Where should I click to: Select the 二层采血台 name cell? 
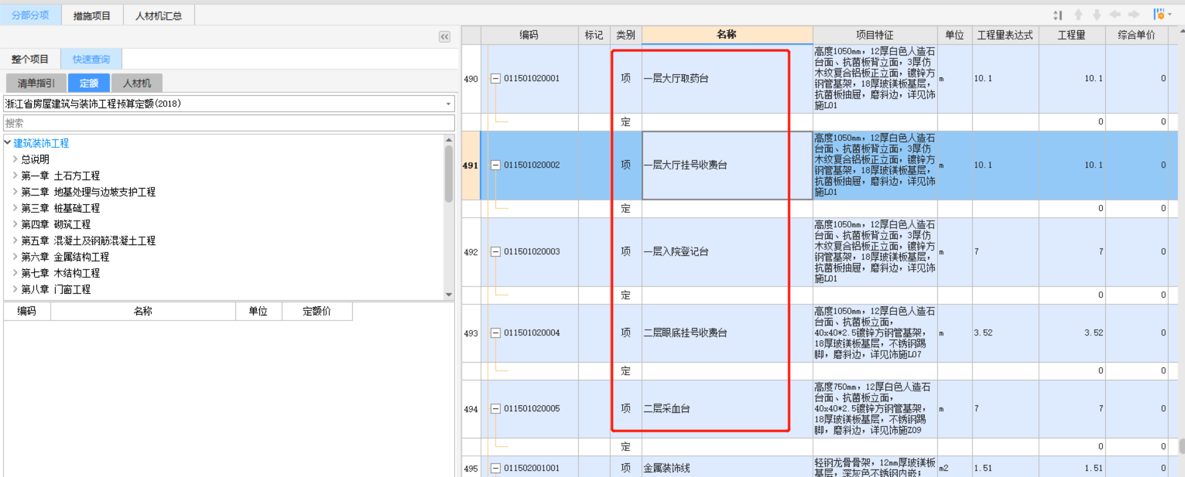coord(727,409)
